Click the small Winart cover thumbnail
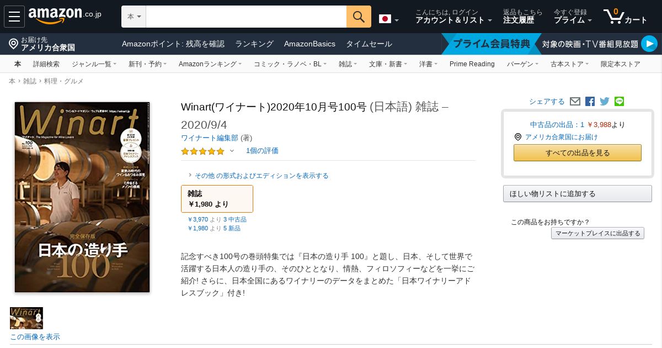The image size is (662, 348). point(26,318)
